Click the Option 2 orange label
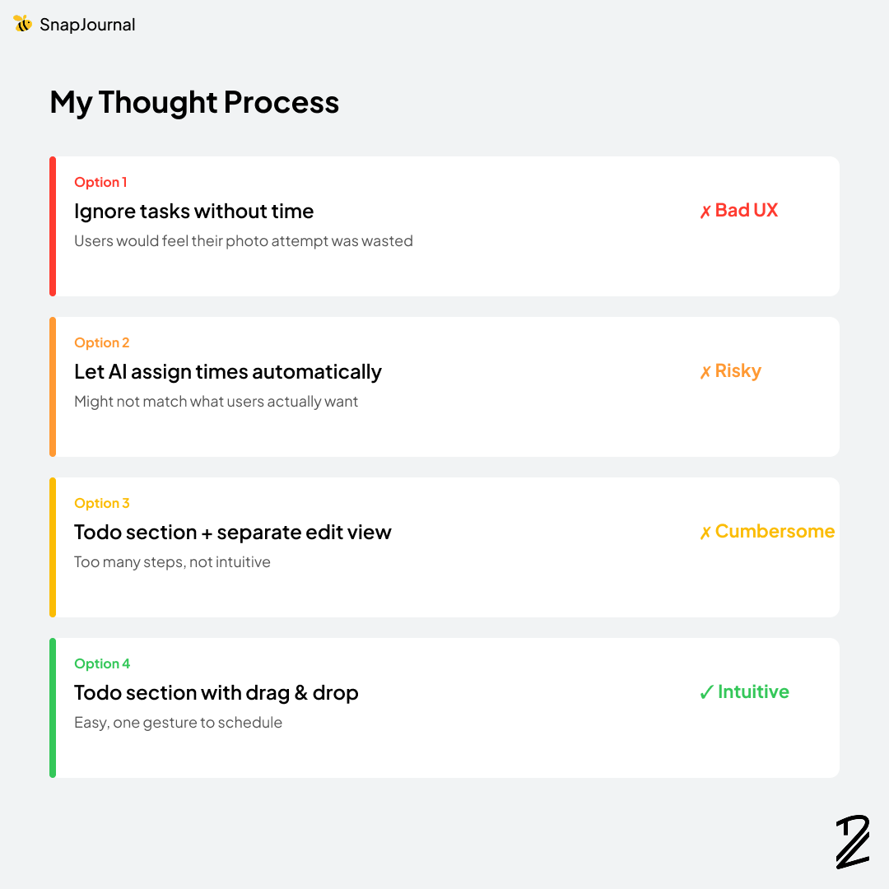This screenshot has width=889, height=889. coord(102,342)
